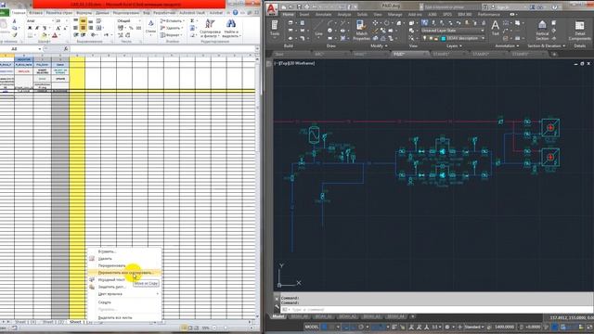Open Excel 'Сортировка и фильтр' button

coord(211,29)
